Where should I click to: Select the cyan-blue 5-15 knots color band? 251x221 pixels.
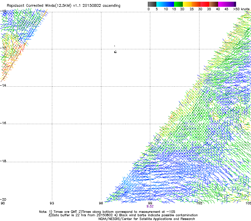(x=165, y=4)
